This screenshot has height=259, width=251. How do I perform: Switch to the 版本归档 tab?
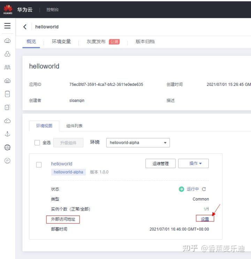point(145,41)
